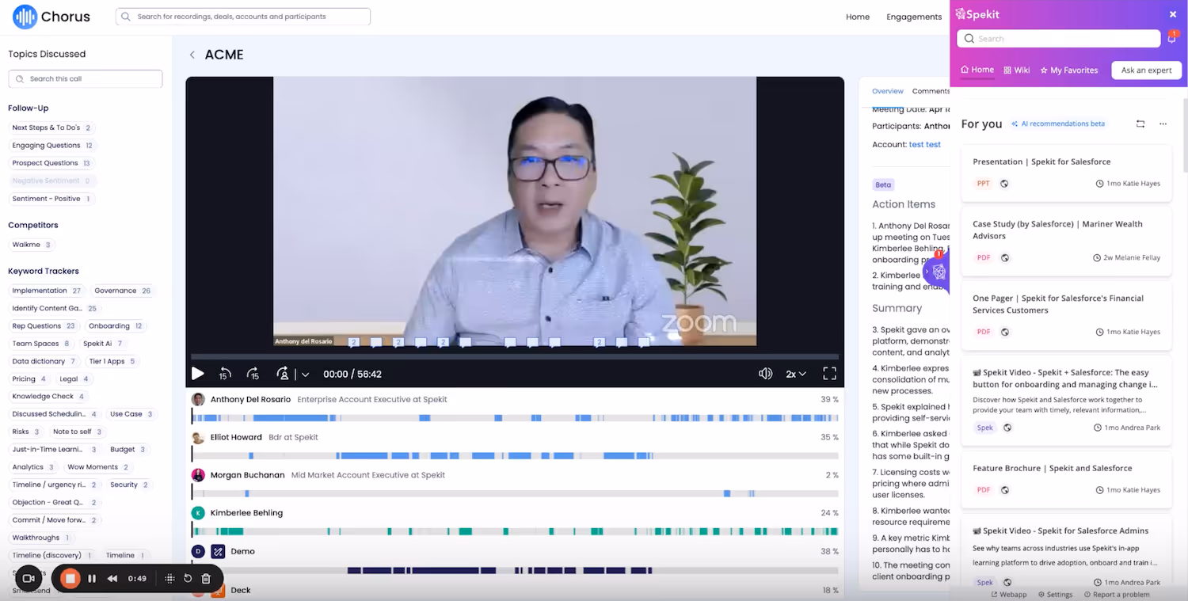Click the Search this call field
1188x601 pixels.
[x=86, y=78]
